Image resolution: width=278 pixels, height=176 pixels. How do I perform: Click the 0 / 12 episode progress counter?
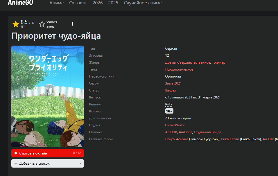pos(77,153)
